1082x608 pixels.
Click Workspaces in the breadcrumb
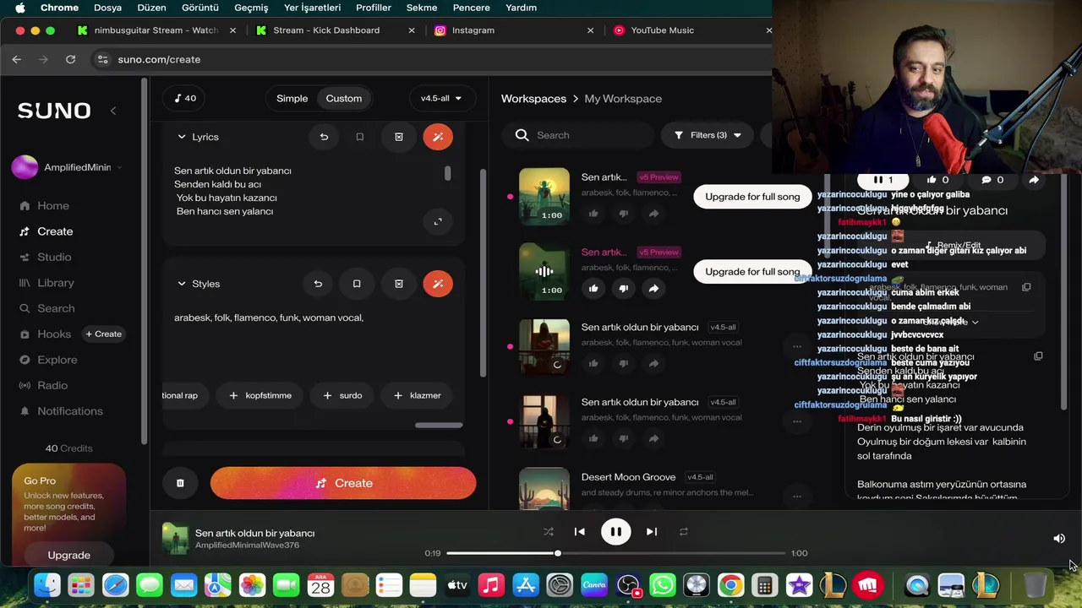tap(533, 99)
